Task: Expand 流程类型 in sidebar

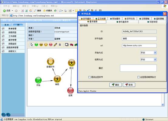Action: coord(13,32)
